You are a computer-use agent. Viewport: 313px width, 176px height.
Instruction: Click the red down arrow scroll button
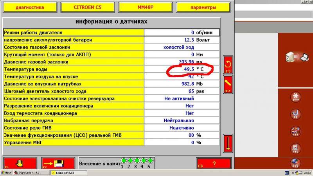pos(228,143)
